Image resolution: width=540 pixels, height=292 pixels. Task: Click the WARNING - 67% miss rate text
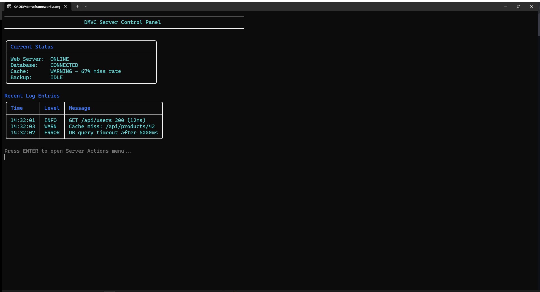[86, 71]
